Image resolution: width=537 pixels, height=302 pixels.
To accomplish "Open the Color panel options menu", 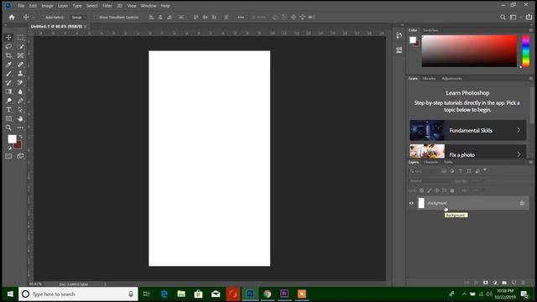I will click(530, 30).
